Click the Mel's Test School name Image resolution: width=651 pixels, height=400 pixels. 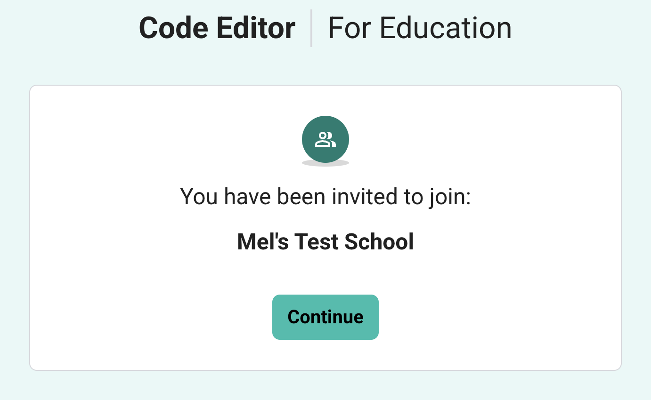pos(325,242)
